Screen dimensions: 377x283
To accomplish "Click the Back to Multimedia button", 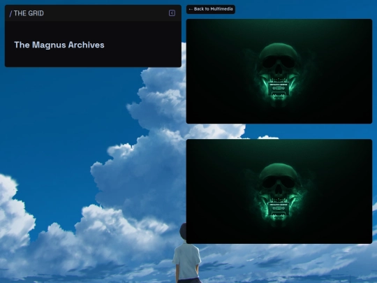I will coord(211,9).
